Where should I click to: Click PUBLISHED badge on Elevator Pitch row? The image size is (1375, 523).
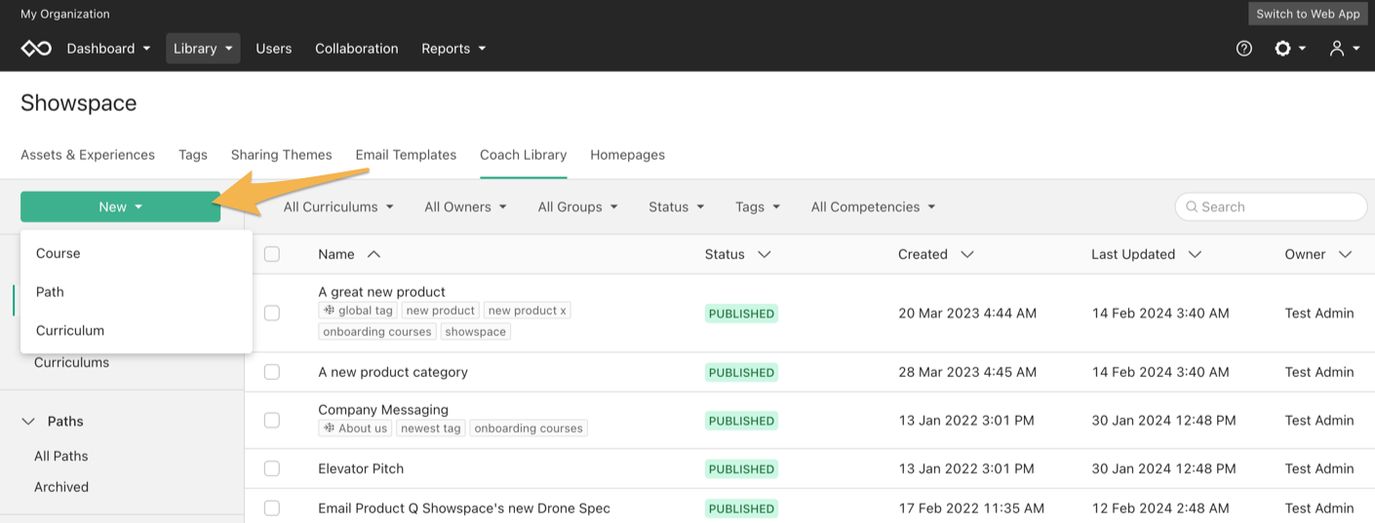click(742, 469)
